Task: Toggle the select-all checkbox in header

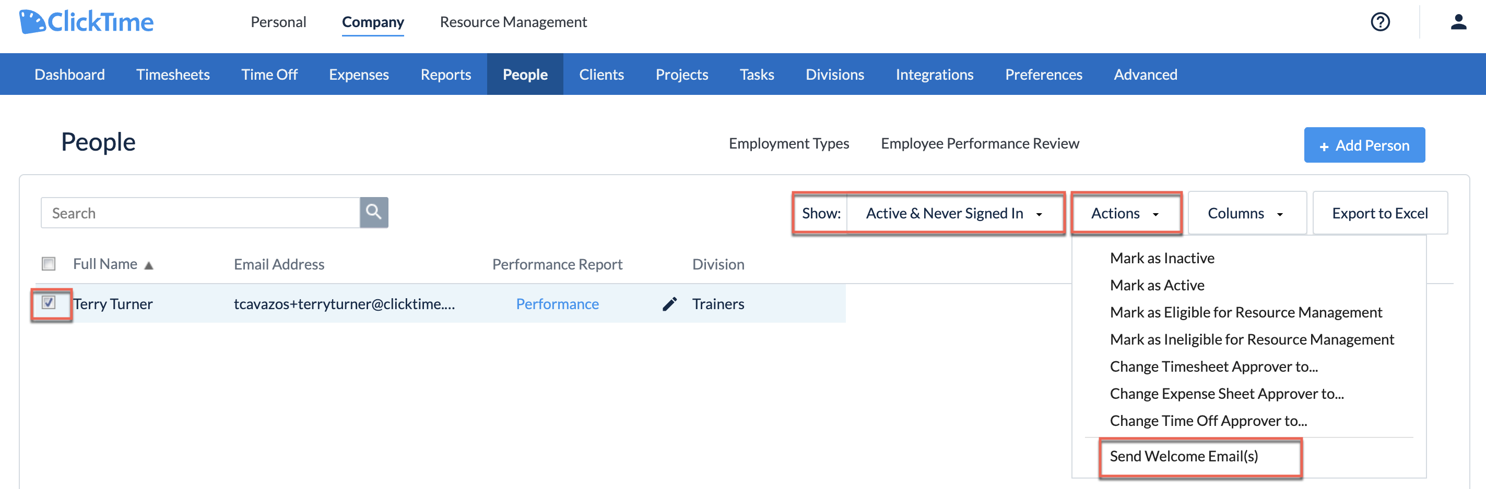Action: (49, 264)
